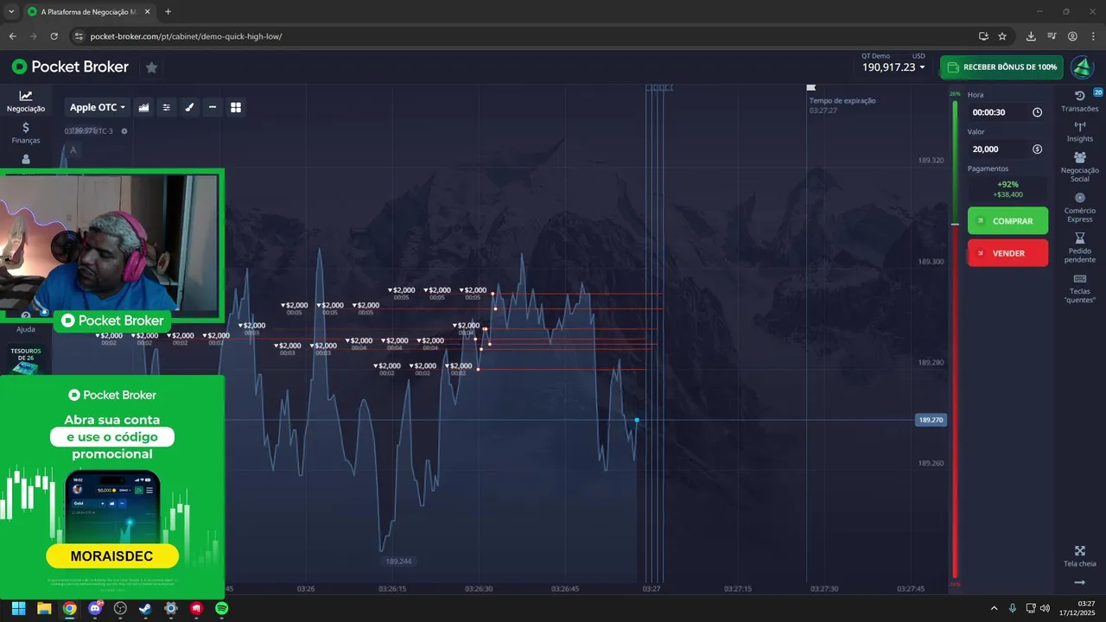Screen dimensions: 1106x622
Task: Click the favorite star beside Pocket Broker logo
Action: (x=151, y=67)
